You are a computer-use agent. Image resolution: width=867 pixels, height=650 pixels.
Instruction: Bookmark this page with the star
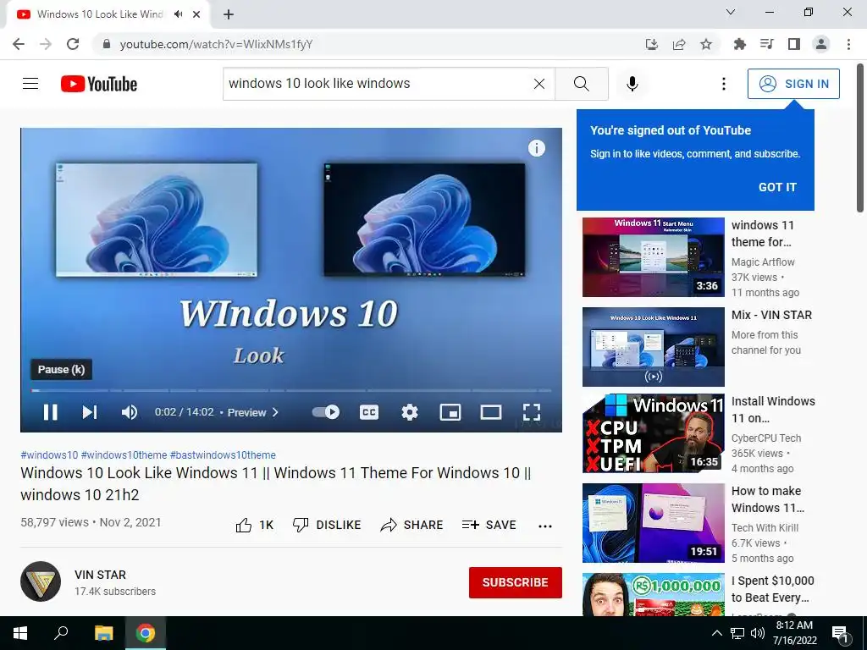pos(706,44)
